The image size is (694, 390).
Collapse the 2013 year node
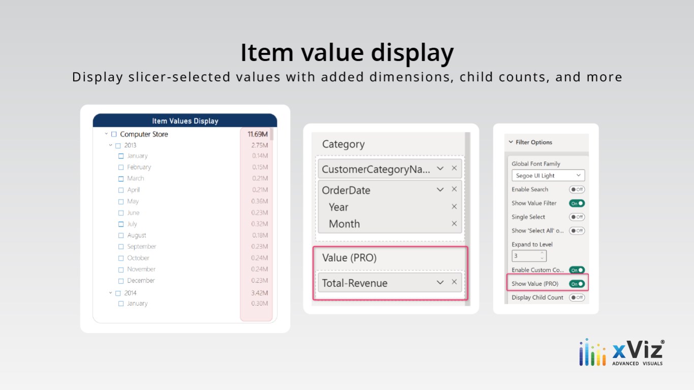pyautogui.click(x=110, y=145)
